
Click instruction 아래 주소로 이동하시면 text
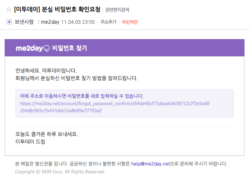pyautogui.click(x=82, y=96)
